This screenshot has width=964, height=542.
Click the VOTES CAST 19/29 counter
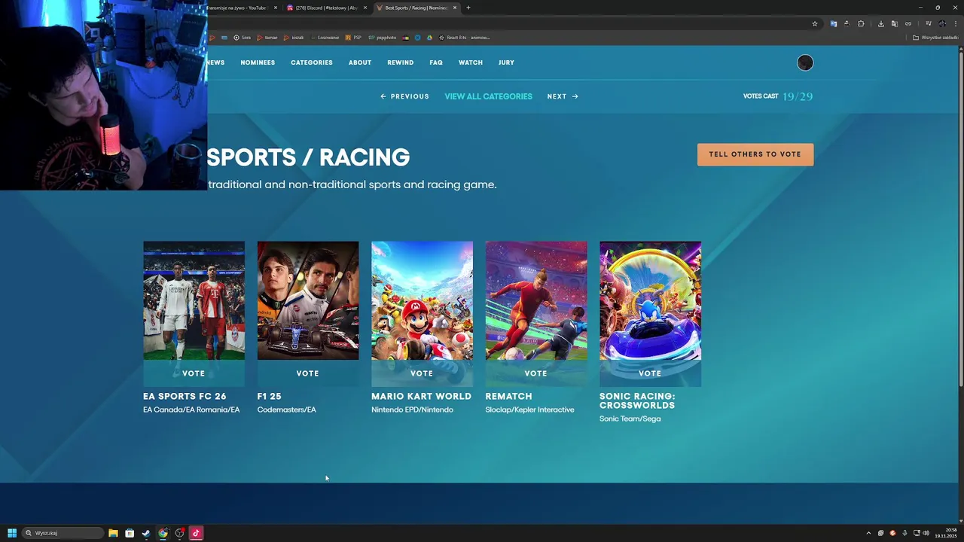778,96
